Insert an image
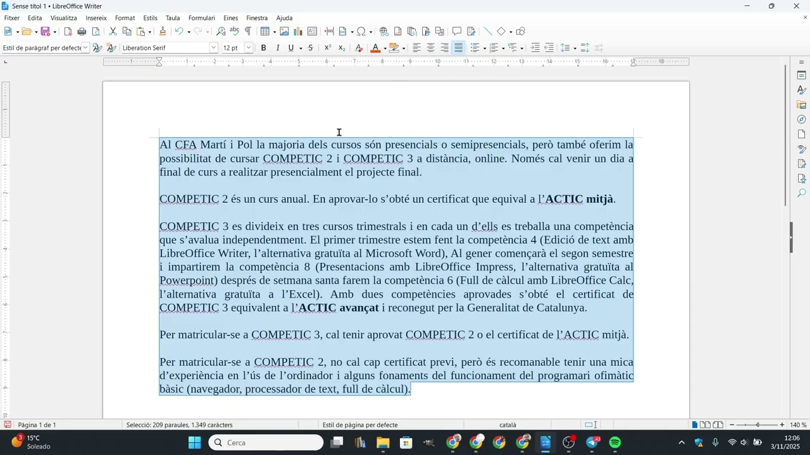This screenshot has width=810, height=455. click(284, 32)
